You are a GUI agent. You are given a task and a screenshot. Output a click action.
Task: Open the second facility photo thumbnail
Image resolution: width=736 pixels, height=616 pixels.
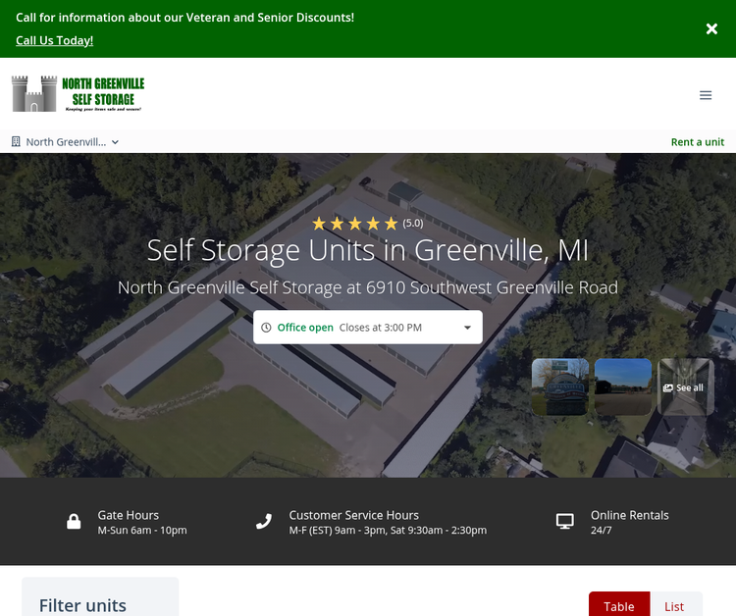tap(622, 386)
